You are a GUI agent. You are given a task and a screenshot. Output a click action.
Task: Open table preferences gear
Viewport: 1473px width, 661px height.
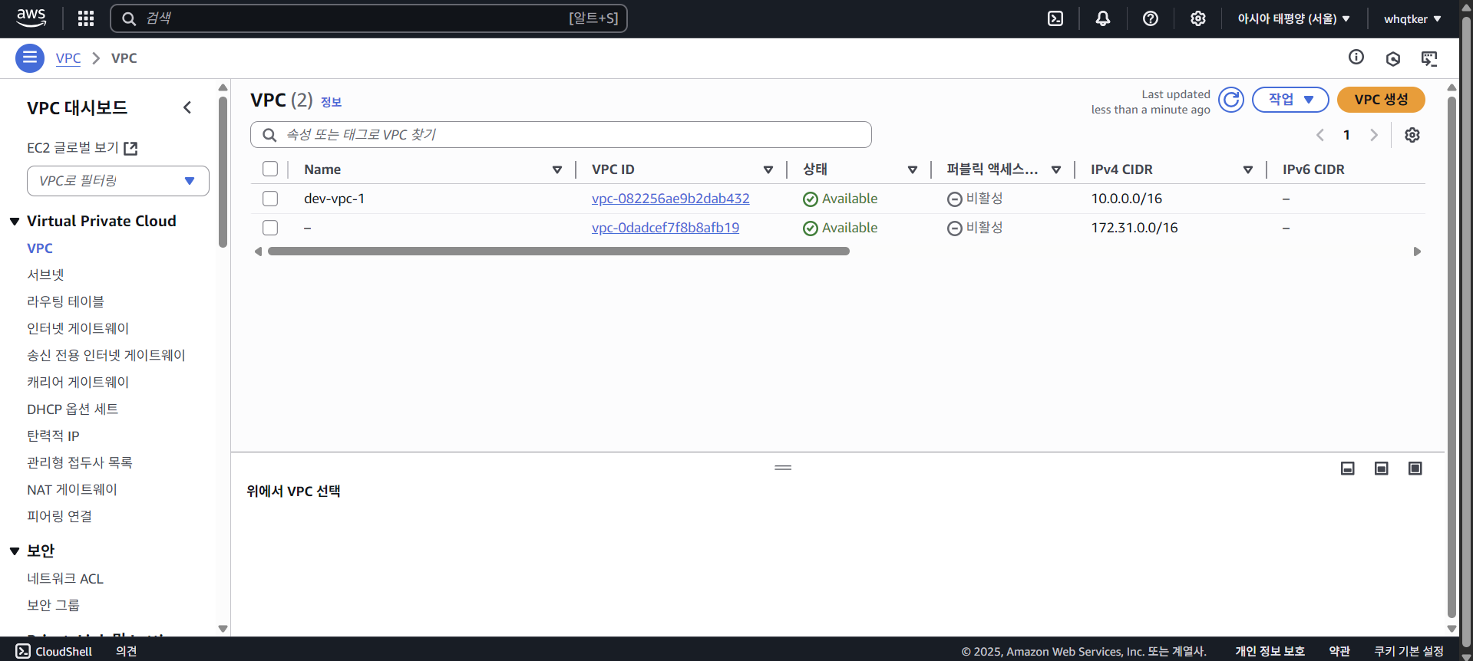[x=1412, y=135]
